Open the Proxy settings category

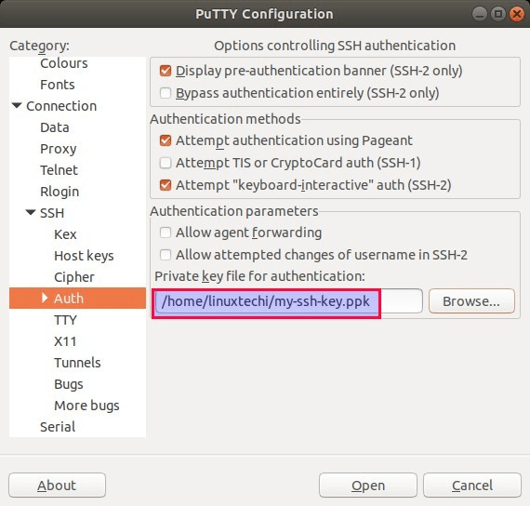59,149
